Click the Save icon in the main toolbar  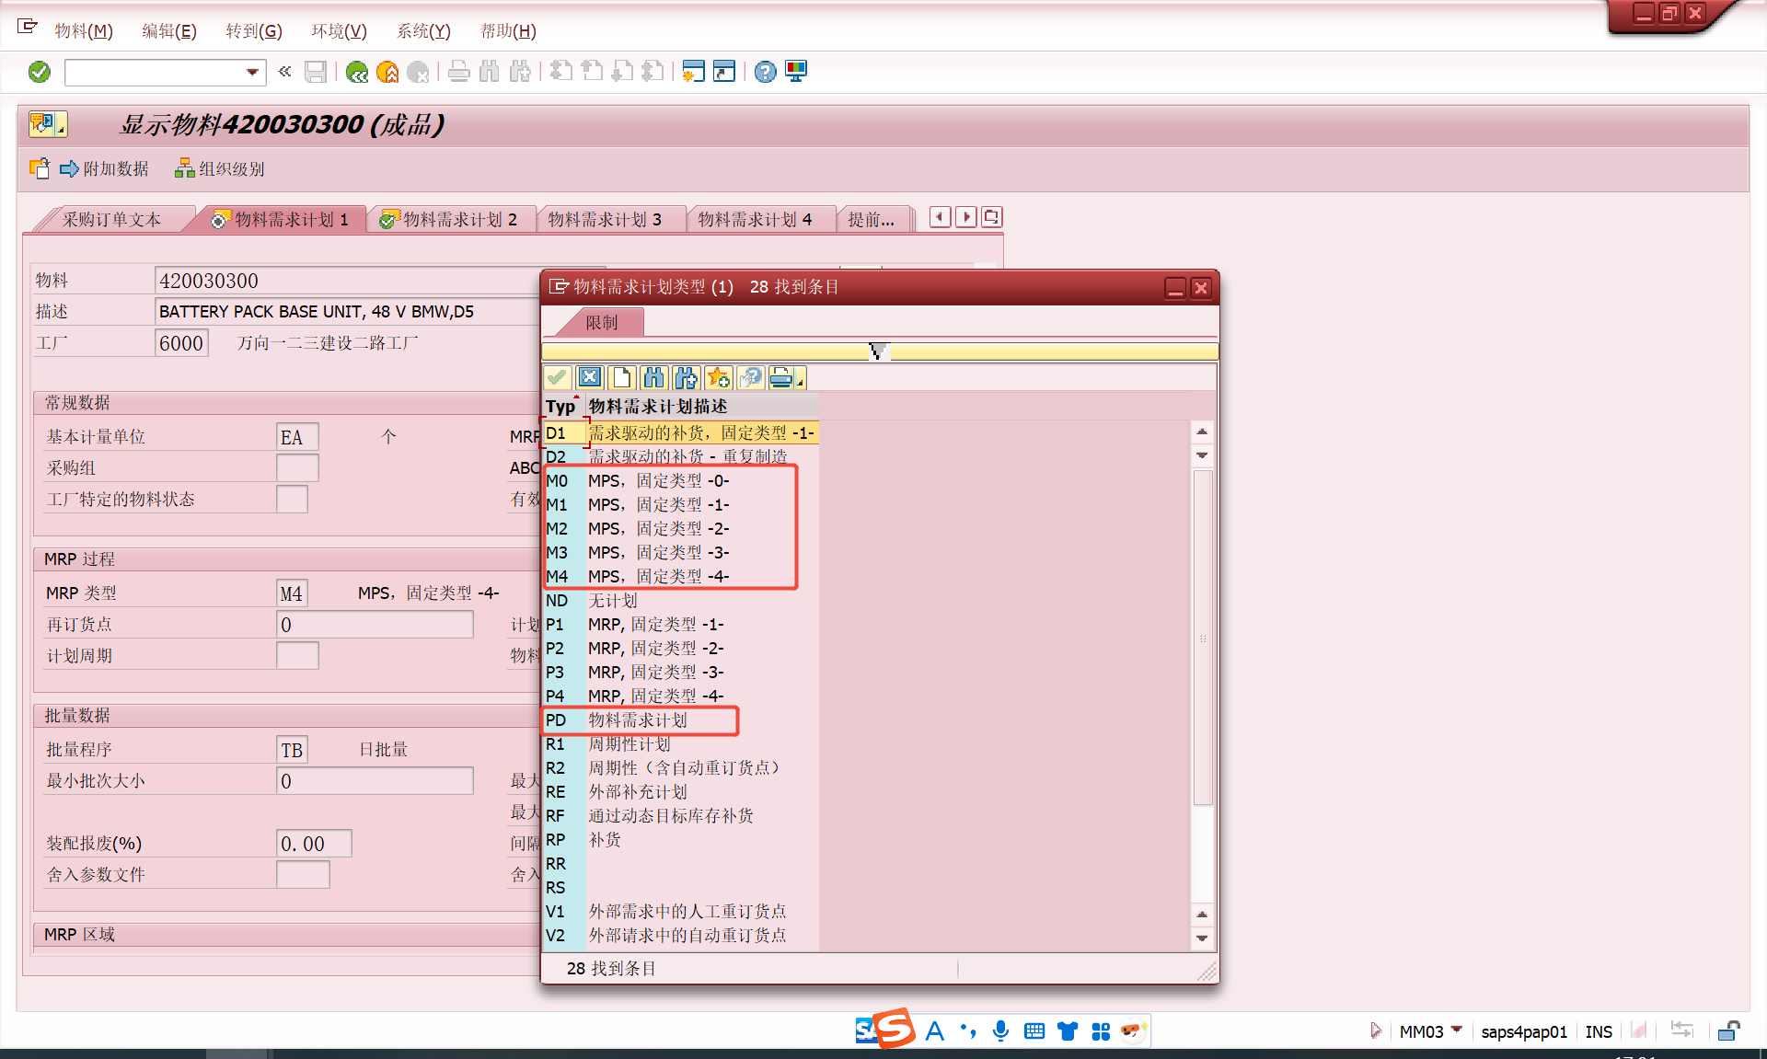tap(316, 72)
